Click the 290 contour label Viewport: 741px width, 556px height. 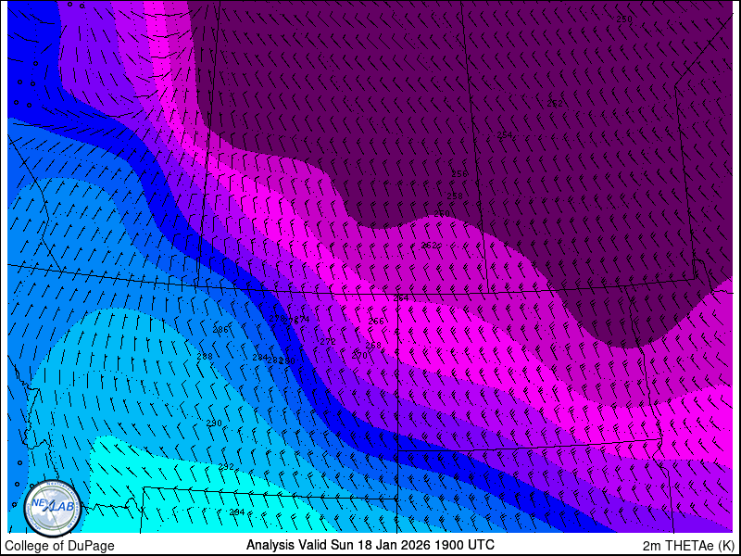point(214,423)
